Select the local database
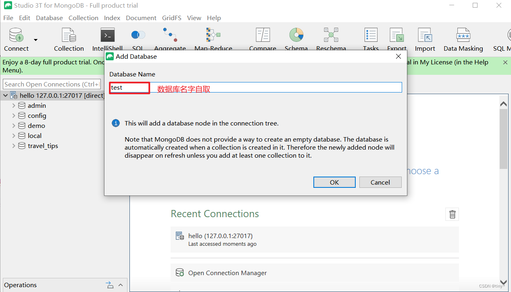511x292 pixels. [x=35, y=136]
